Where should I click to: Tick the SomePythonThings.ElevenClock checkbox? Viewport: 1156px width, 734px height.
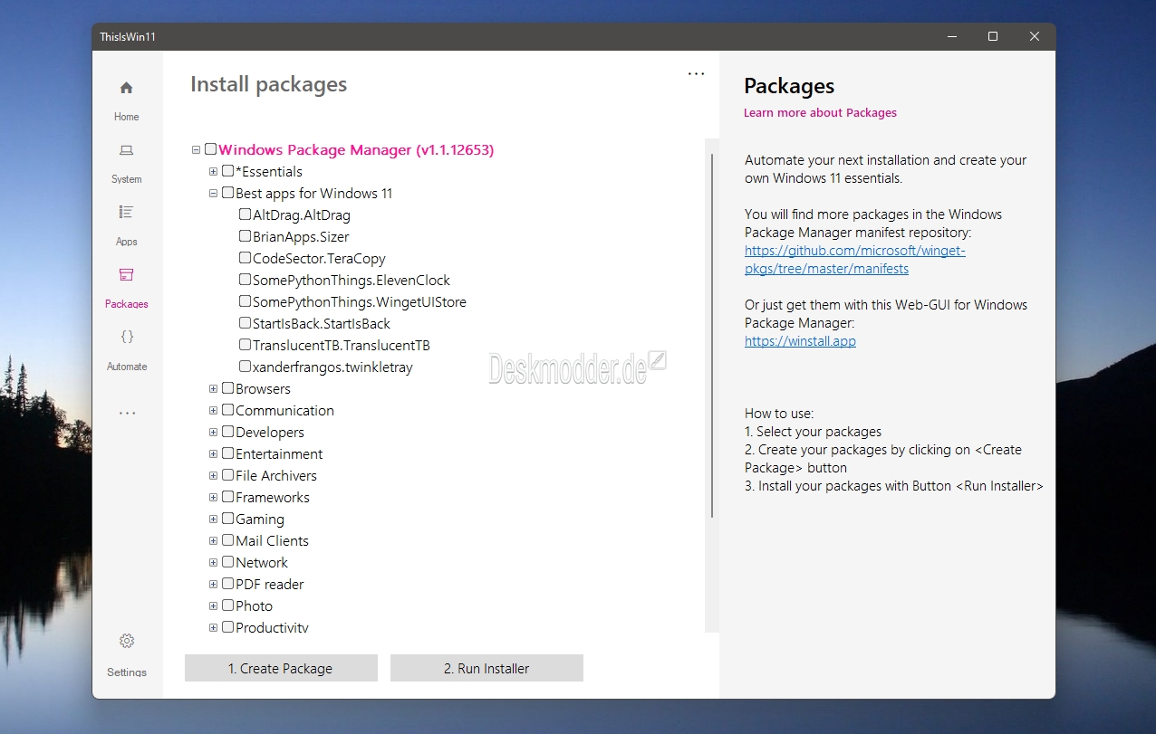pos(246,280)
